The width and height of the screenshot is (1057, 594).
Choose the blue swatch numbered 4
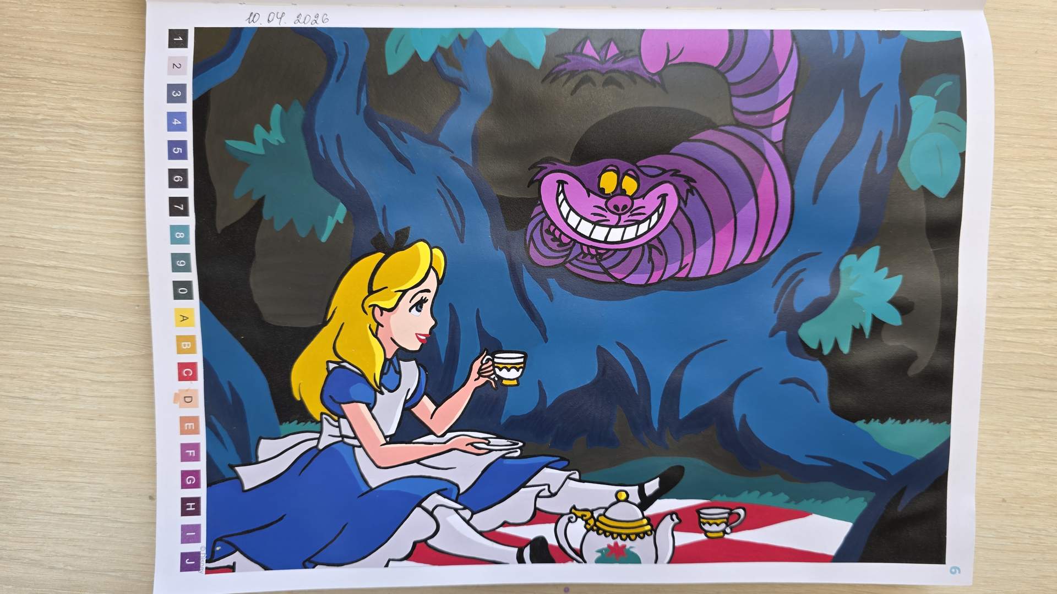point(177,122)
